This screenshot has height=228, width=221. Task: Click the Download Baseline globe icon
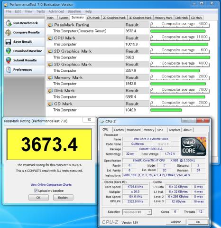point(9,51)
